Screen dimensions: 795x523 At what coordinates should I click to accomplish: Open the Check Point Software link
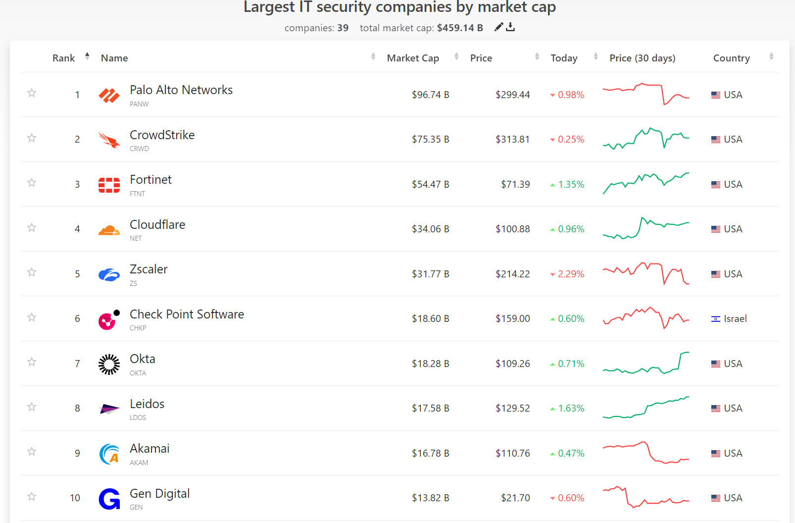[187, 314]
